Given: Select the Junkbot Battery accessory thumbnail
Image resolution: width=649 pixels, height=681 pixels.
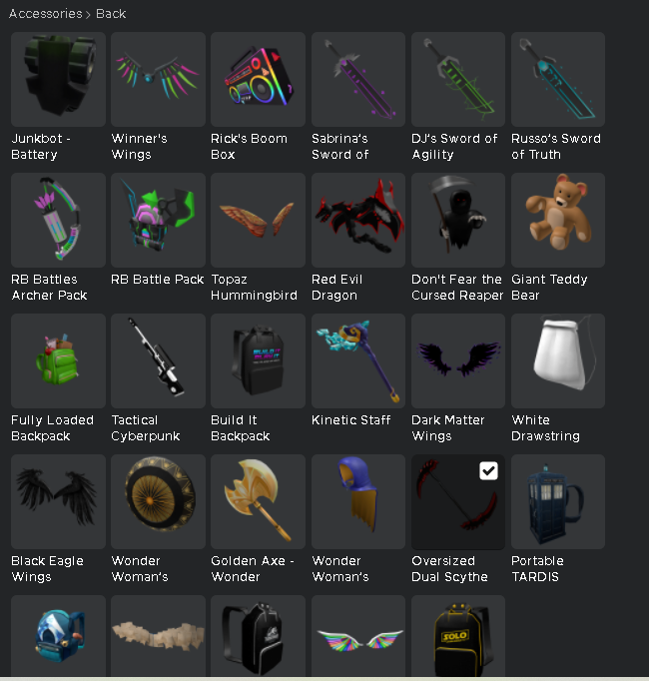Looking at the screenshot, I should click(x=58, y=79).
